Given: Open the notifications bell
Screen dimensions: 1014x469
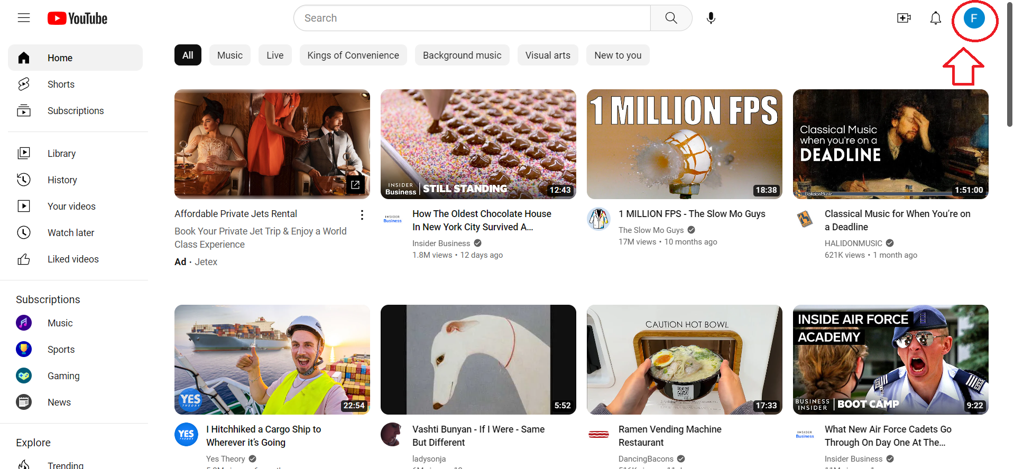Looking at the screenshot, I should point(936,18).
